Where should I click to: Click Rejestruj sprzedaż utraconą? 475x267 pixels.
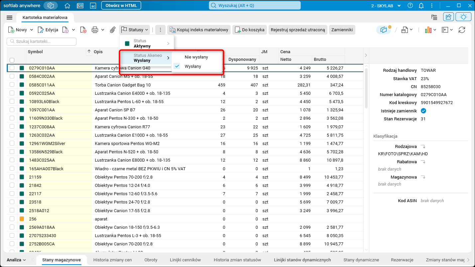click(298, 30)
